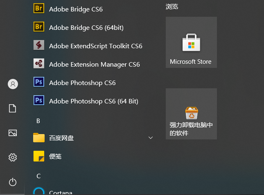This screenshot has width=264, height=195.
Task: Jump using the B letter header
Action: coord(38,121)
